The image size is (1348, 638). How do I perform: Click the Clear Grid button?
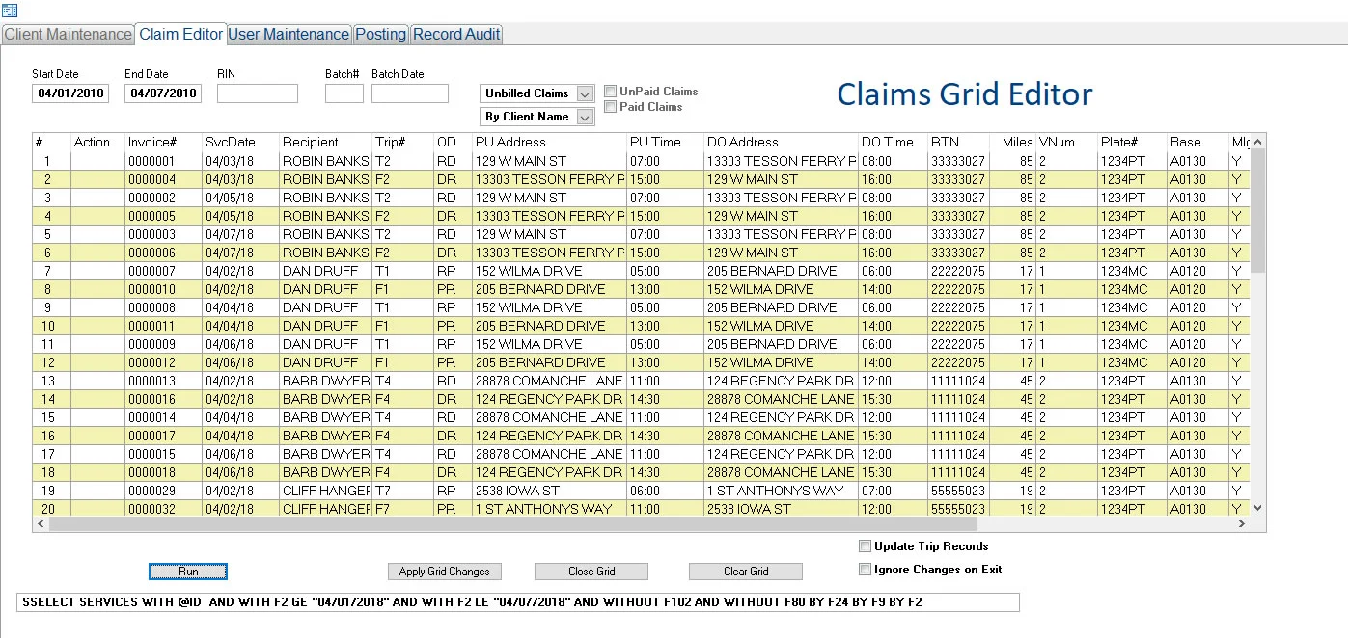pyautogui.click(x=746, y=572)
